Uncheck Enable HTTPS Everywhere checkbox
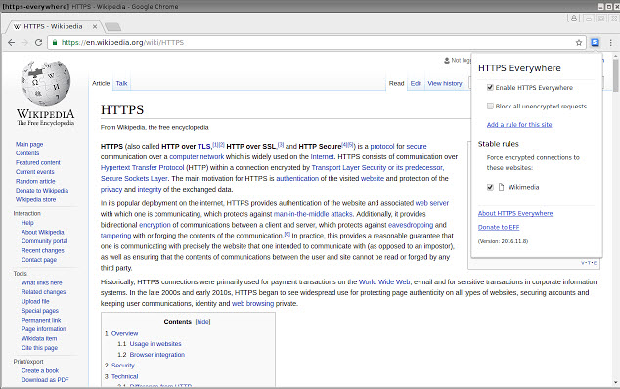Viewport: 620px width, 389px height. pyautogui.click(x=490, y=87)
